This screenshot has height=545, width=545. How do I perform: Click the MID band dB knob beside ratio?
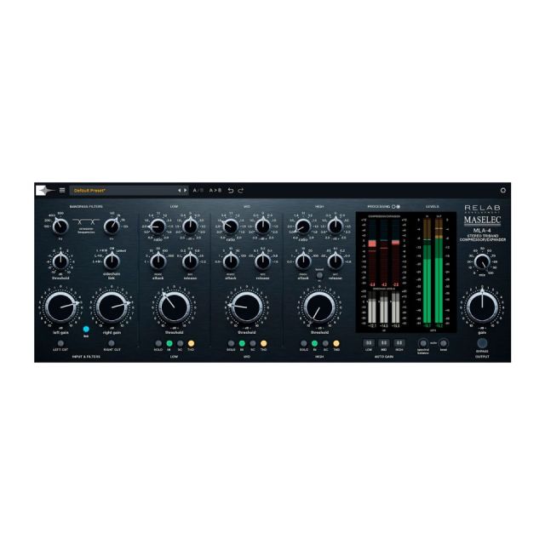(x=263, y=227)
